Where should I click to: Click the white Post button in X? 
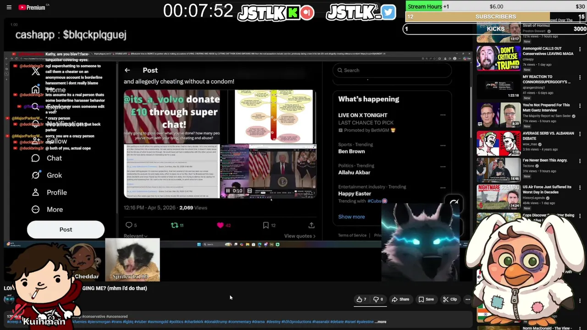(66, 230)
